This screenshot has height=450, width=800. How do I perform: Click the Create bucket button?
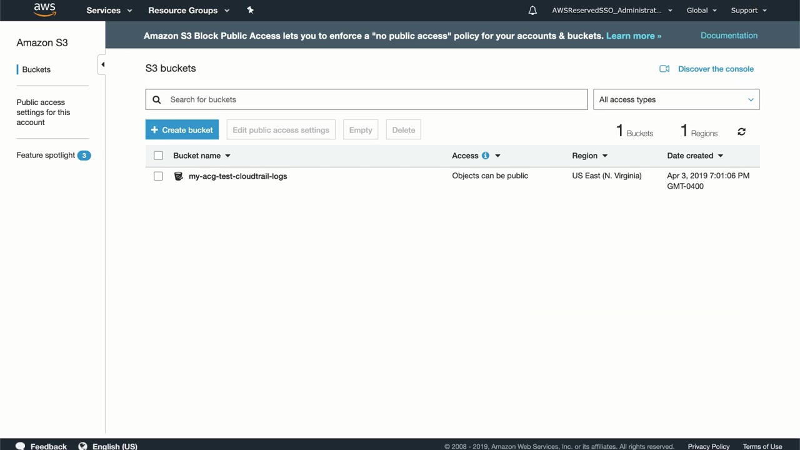pos(182,130)
